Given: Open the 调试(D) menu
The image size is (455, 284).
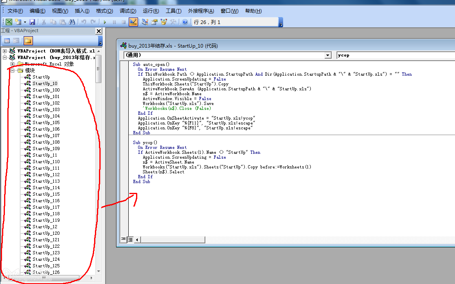Looking at the screenshot, I should (x=128, y=11).
